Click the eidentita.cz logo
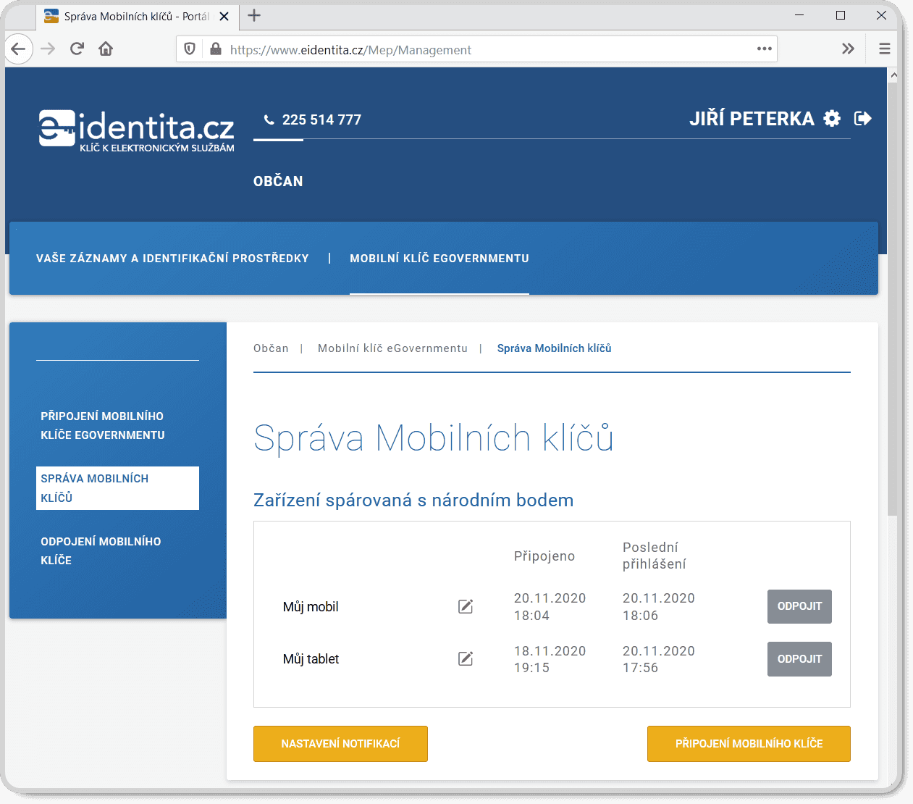Screen dimensions: 913x804 137,130
